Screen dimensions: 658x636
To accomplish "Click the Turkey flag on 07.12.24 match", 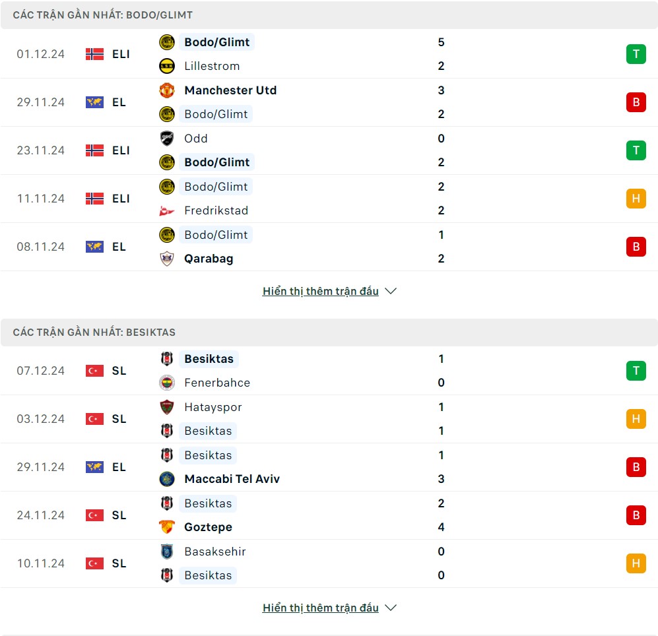I will 94,371.
